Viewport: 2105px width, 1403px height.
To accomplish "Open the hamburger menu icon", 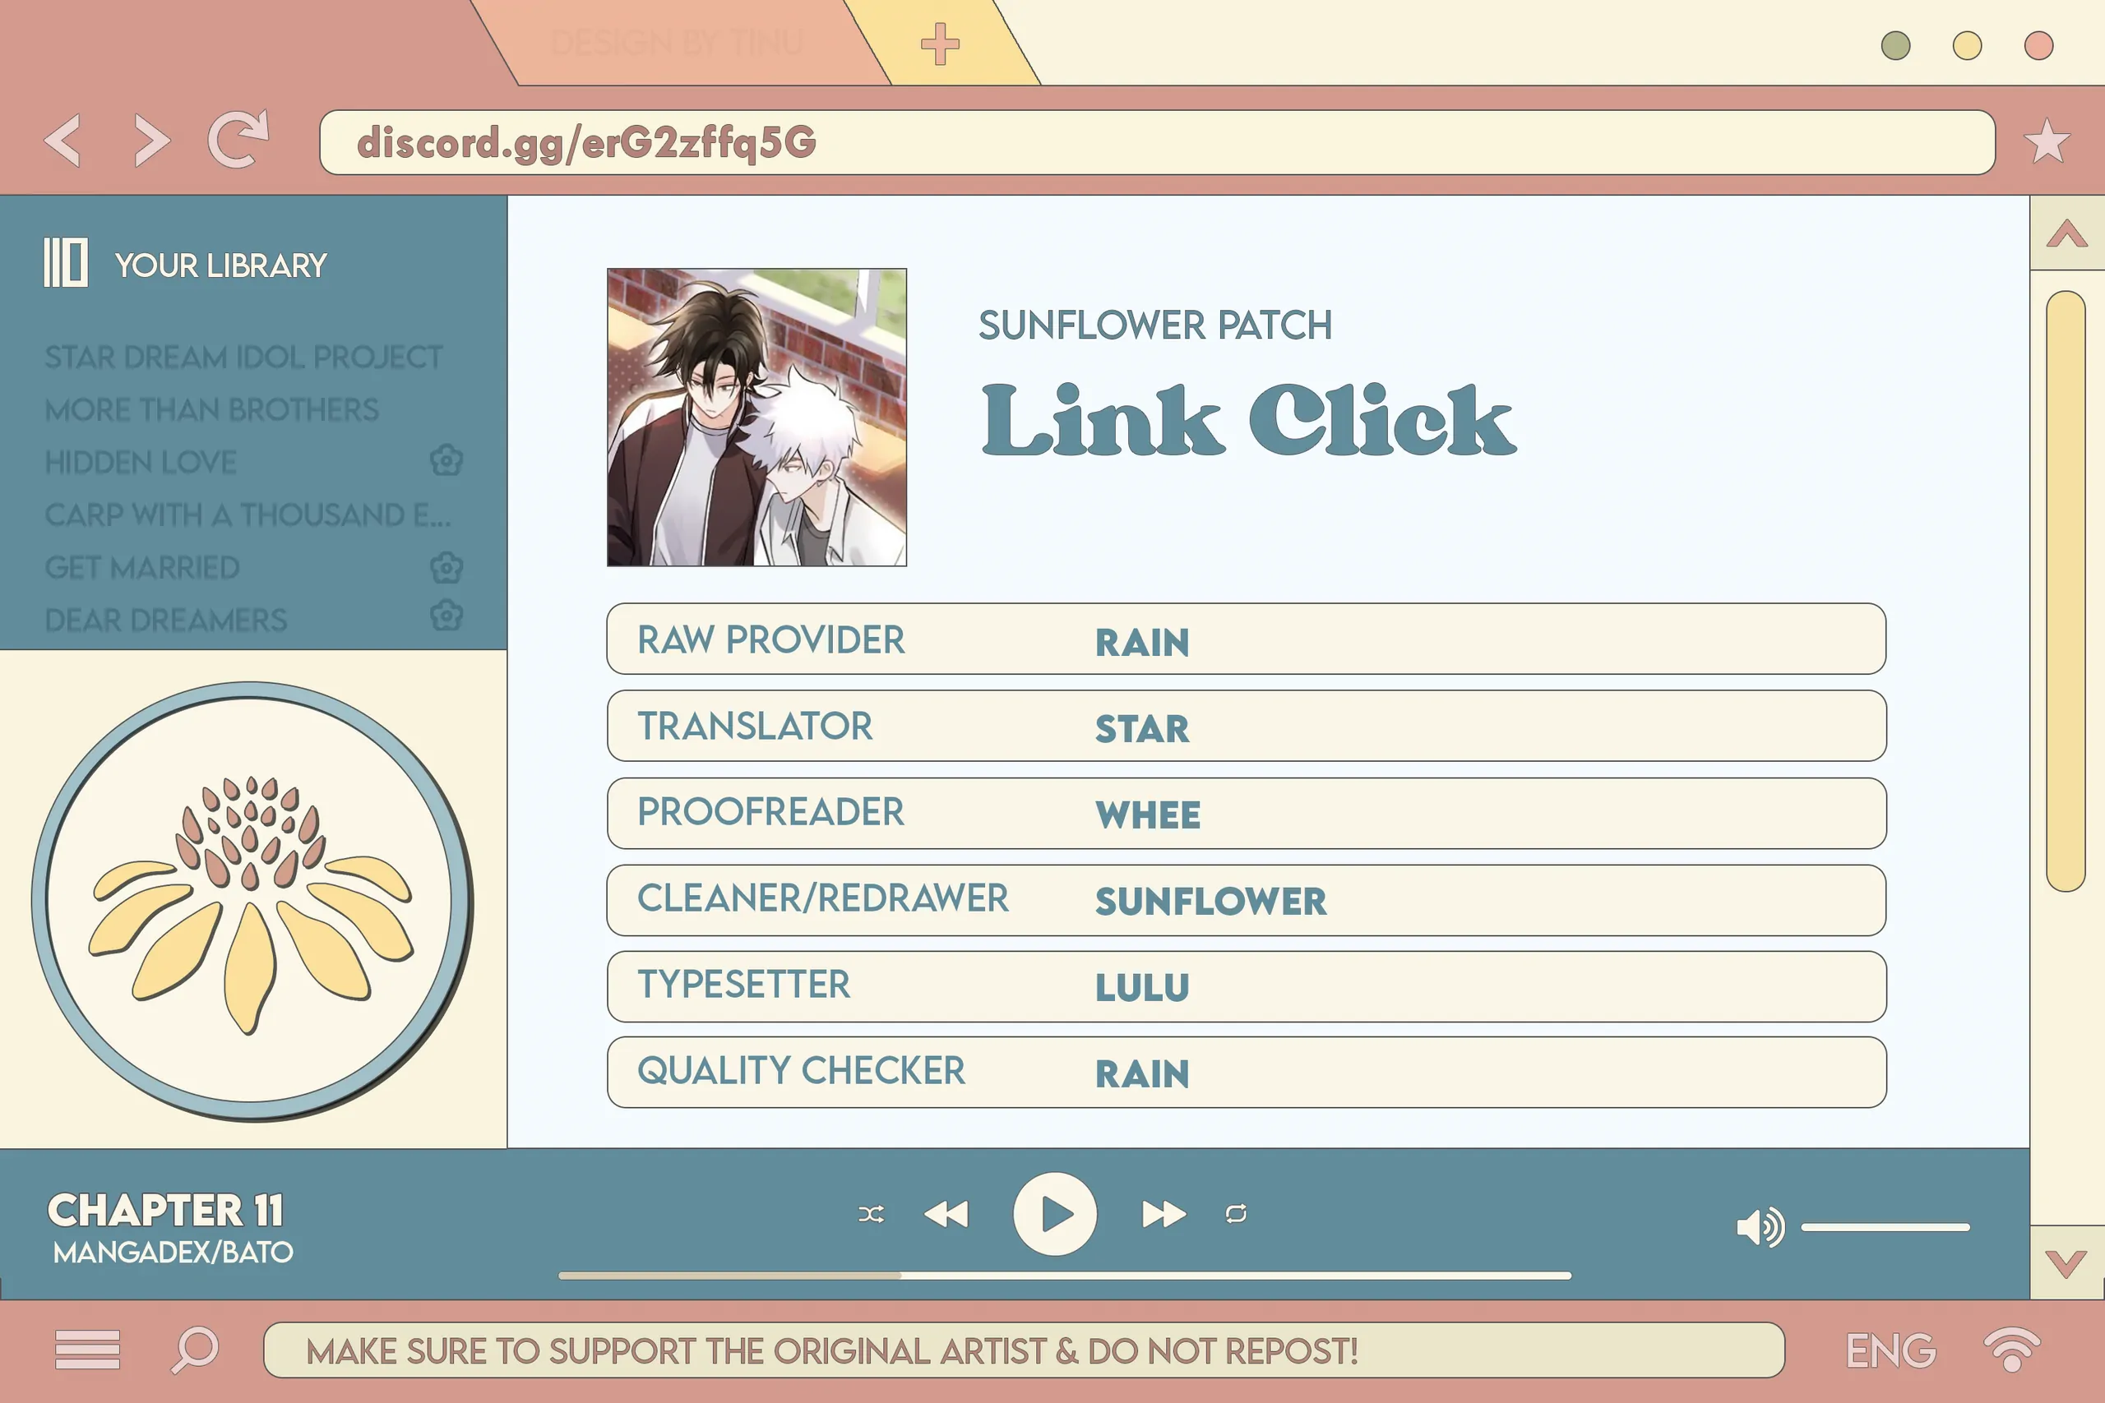I will click(87, 1350).
